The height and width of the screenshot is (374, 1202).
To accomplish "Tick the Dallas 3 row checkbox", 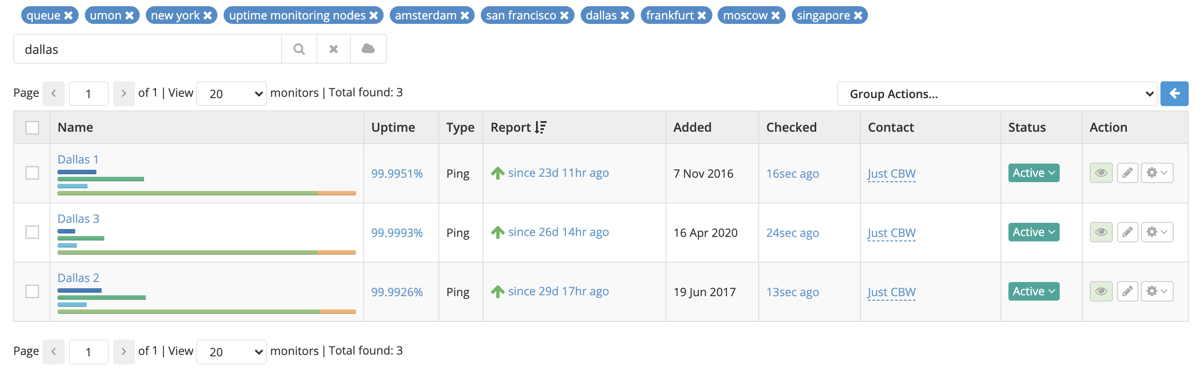I will 32,232.
